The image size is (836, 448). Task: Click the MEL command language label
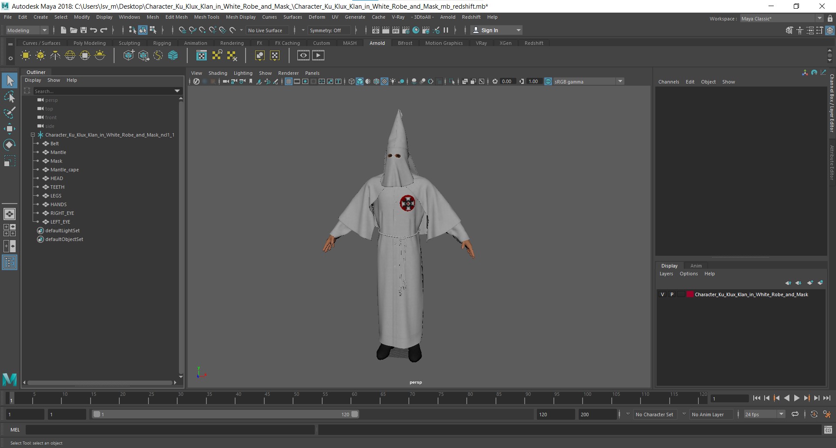point(15,430)
